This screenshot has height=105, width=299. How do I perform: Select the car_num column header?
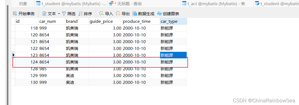click(52, 21)
